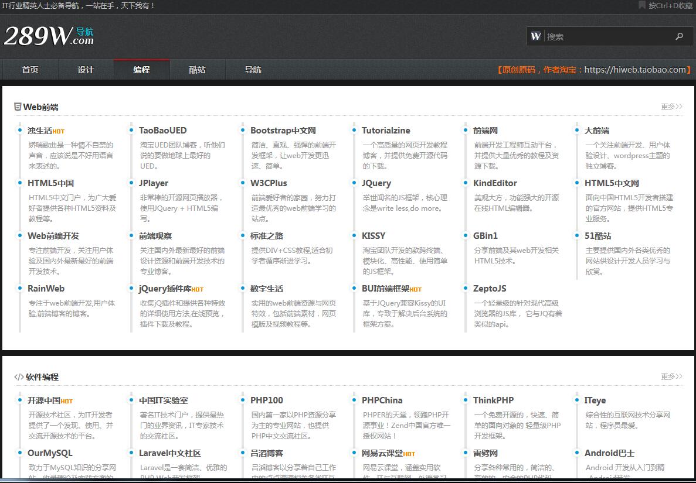696x483 pixels.
Task: Click the W logo in search box
Action: click(536, 36)
